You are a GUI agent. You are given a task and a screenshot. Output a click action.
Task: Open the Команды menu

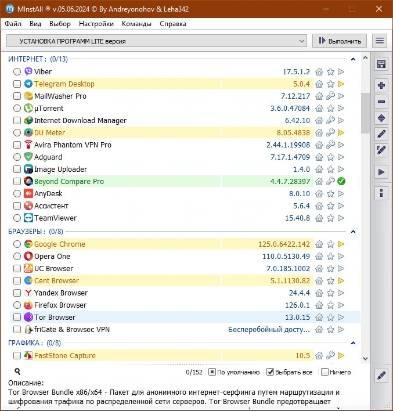[x=136, y=24]
